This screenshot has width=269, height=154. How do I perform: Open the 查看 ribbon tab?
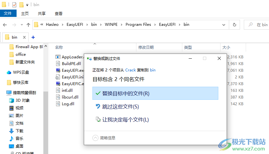(59, 14)
